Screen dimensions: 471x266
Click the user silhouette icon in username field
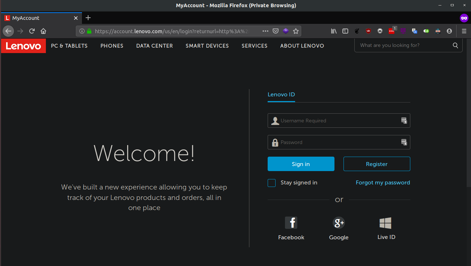275,121
